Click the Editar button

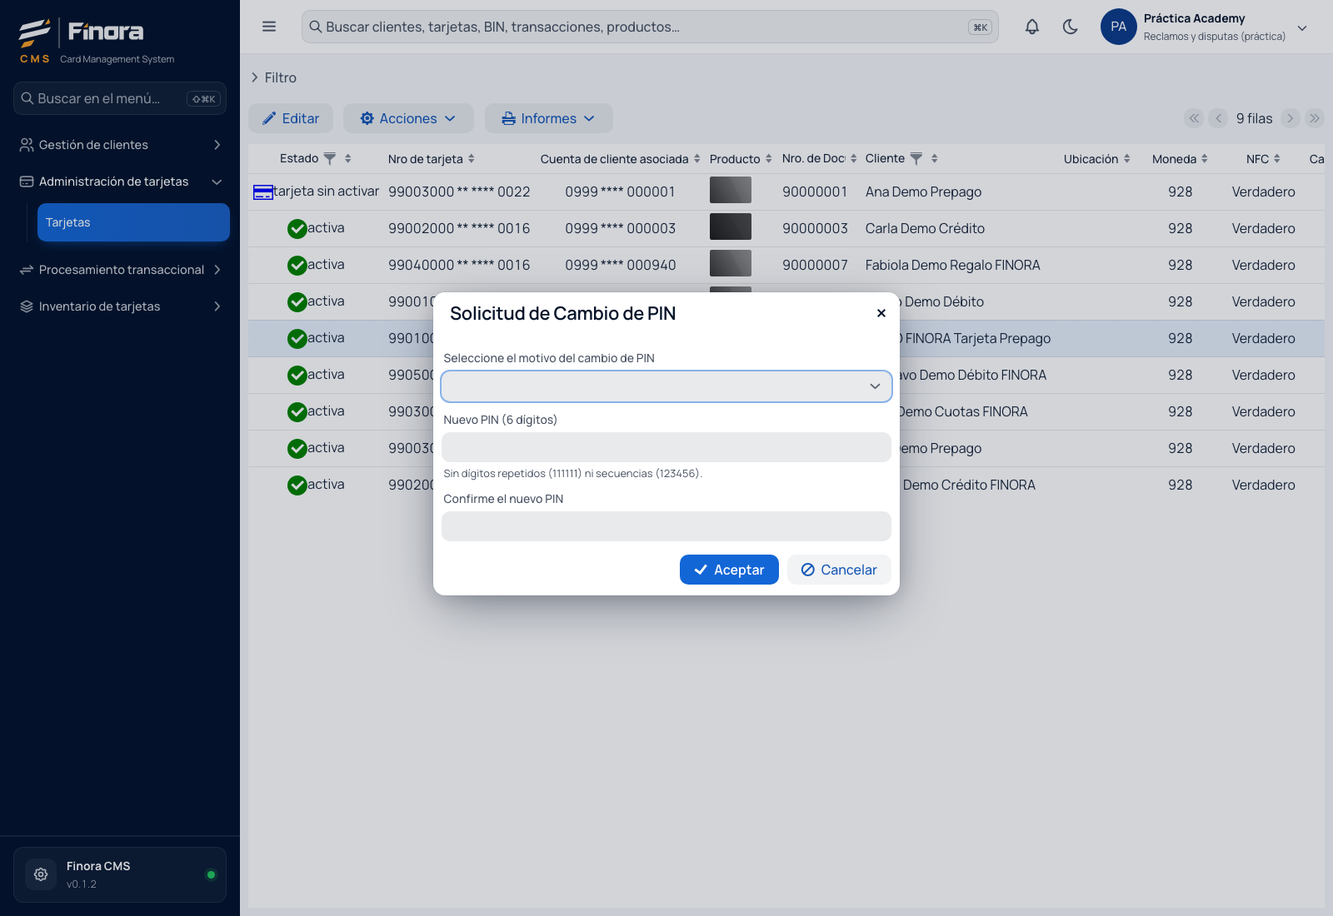[291, 118]
